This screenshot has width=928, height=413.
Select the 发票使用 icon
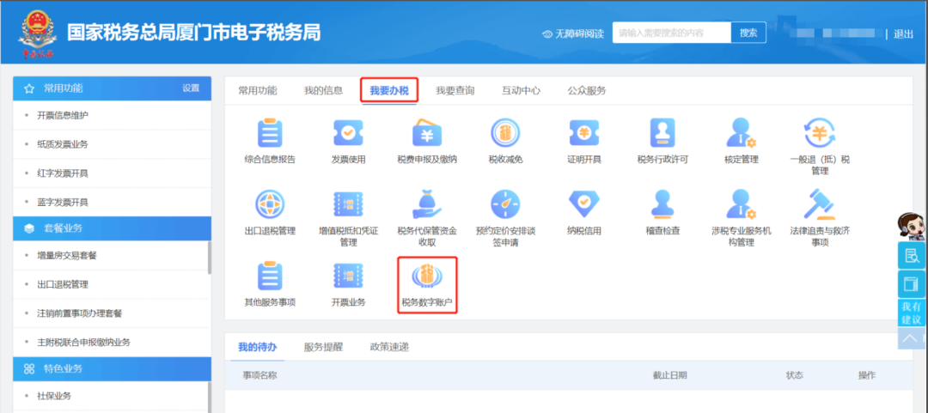pos(349,134)
